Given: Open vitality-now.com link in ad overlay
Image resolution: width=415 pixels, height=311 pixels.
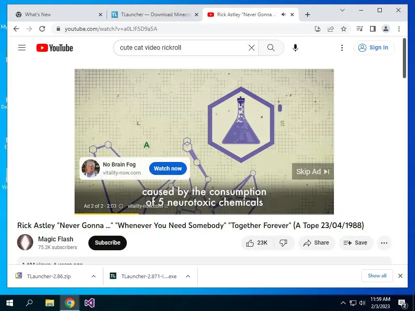Looking at the screenshot, I should pyautogui.click(x=148, y=206).
